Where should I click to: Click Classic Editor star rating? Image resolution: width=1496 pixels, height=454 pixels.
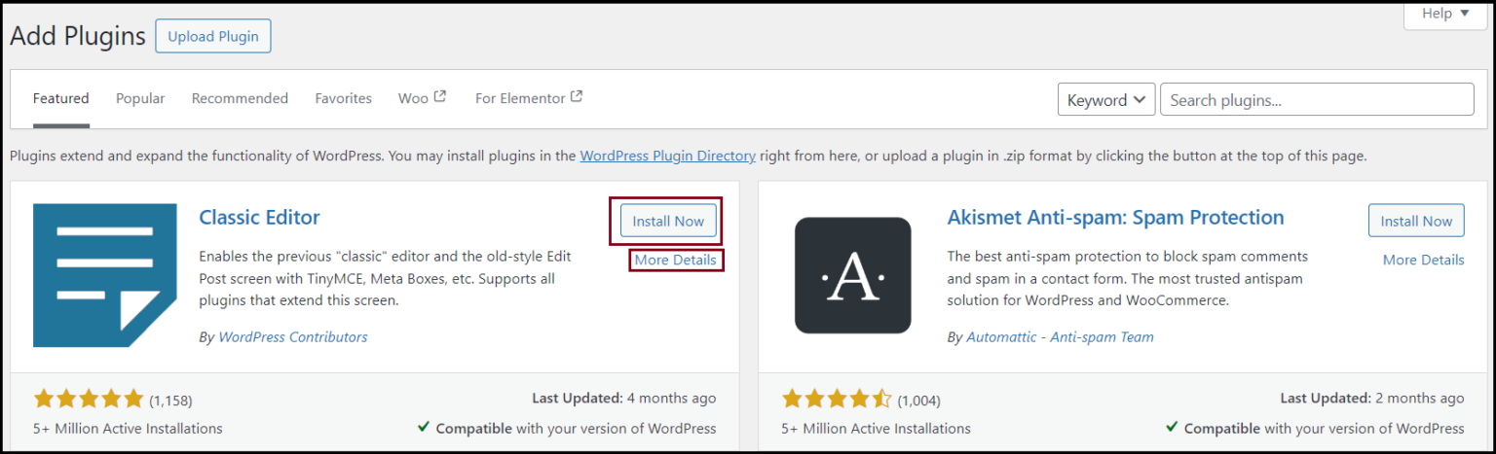(89, 399)
